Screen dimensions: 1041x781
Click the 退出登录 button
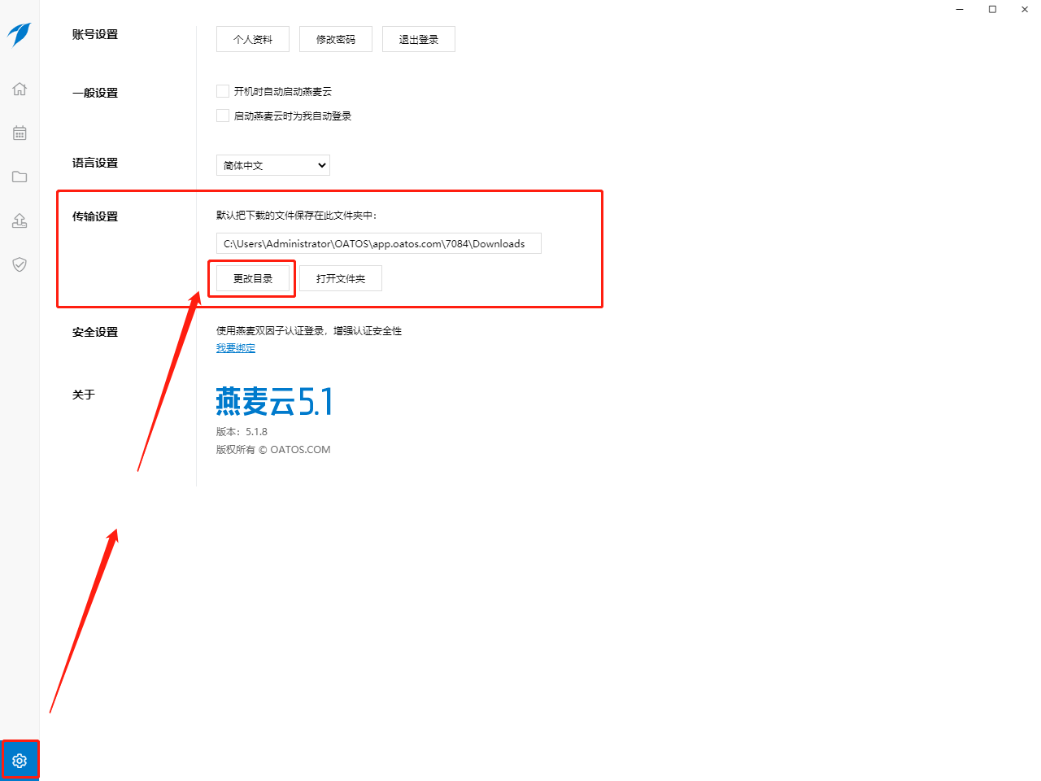pos(418,38)
